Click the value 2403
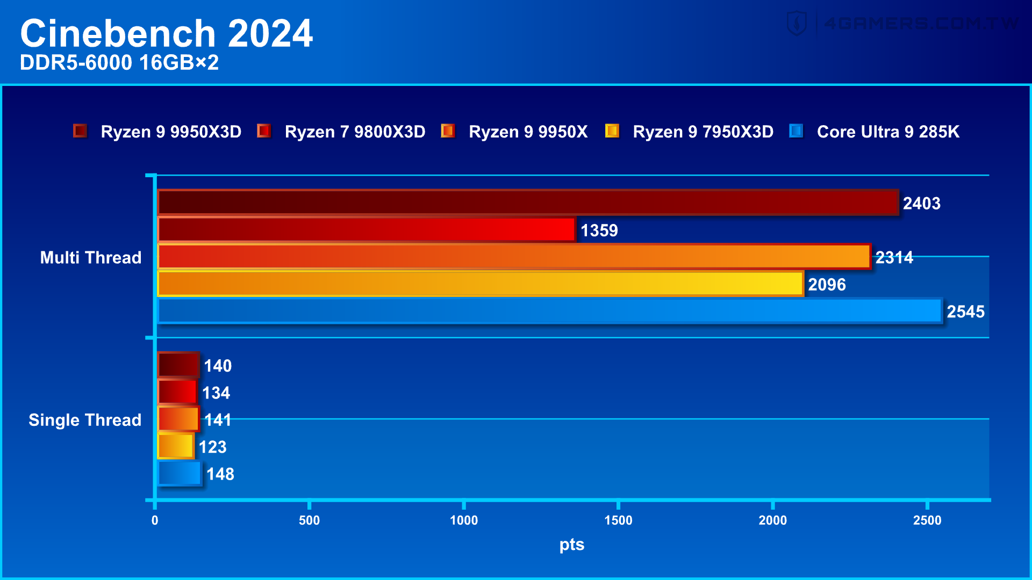 922,204
